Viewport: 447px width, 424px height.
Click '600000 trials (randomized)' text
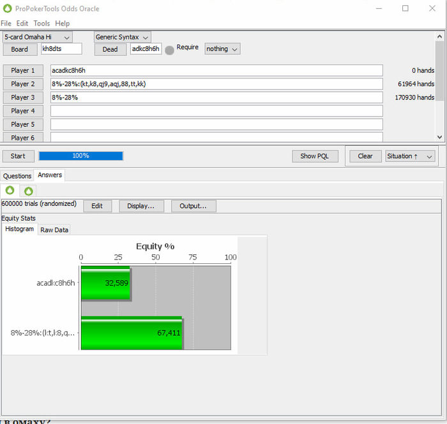point(39,204)
